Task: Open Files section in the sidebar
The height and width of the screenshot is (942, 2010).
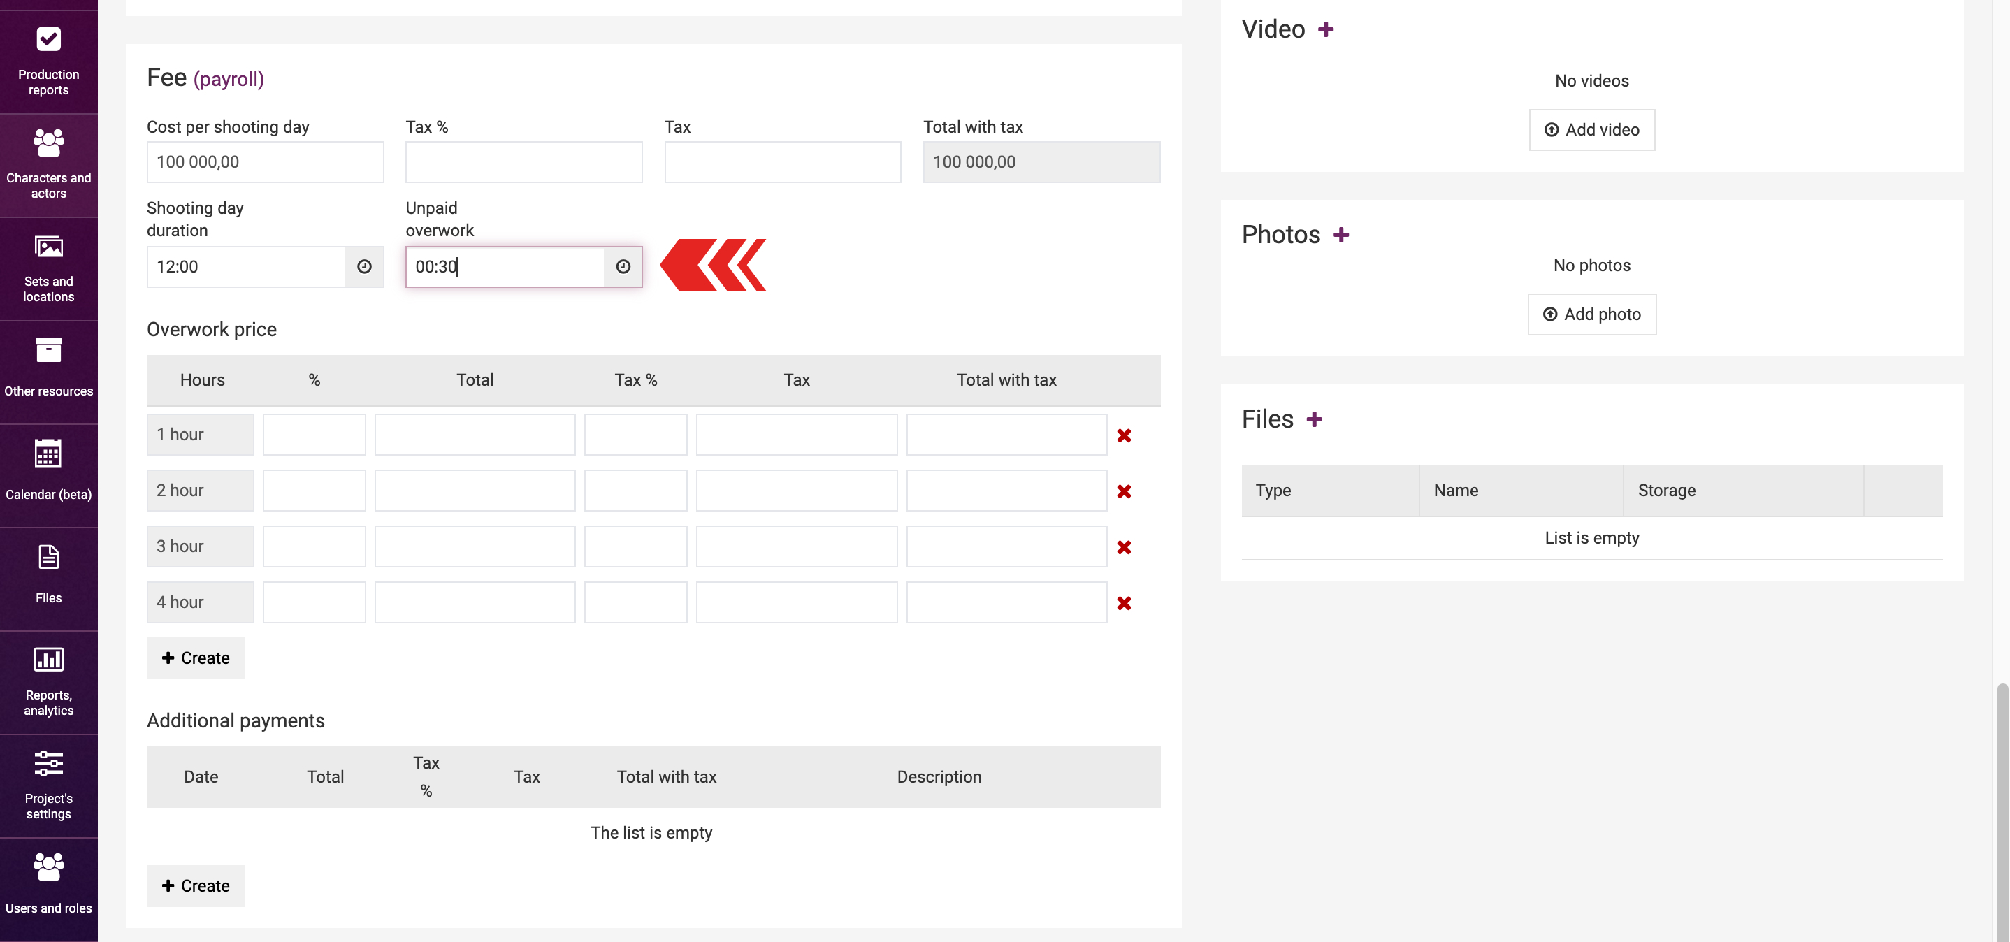Action: [48, 579]
